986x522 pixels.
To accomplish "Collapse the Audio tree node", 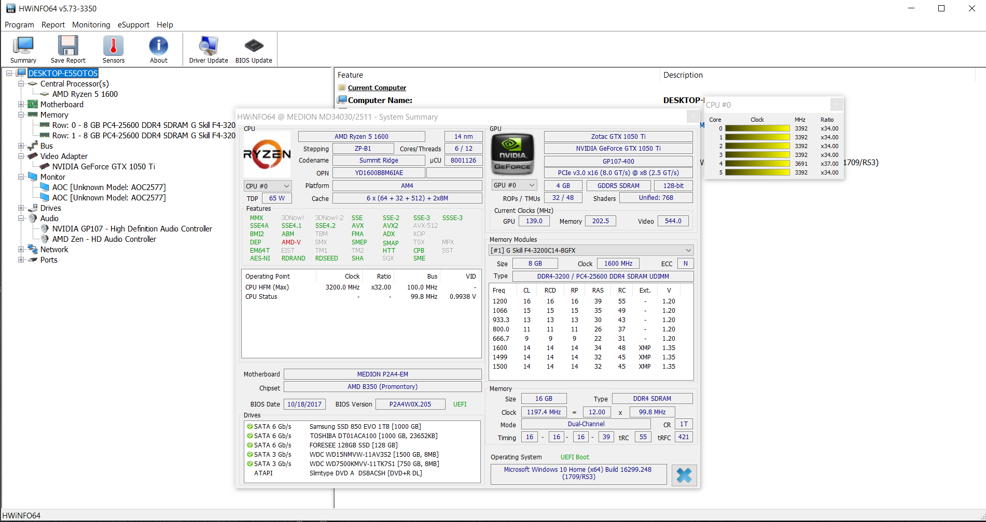I will pyautogui.click(x=21, y=218).
